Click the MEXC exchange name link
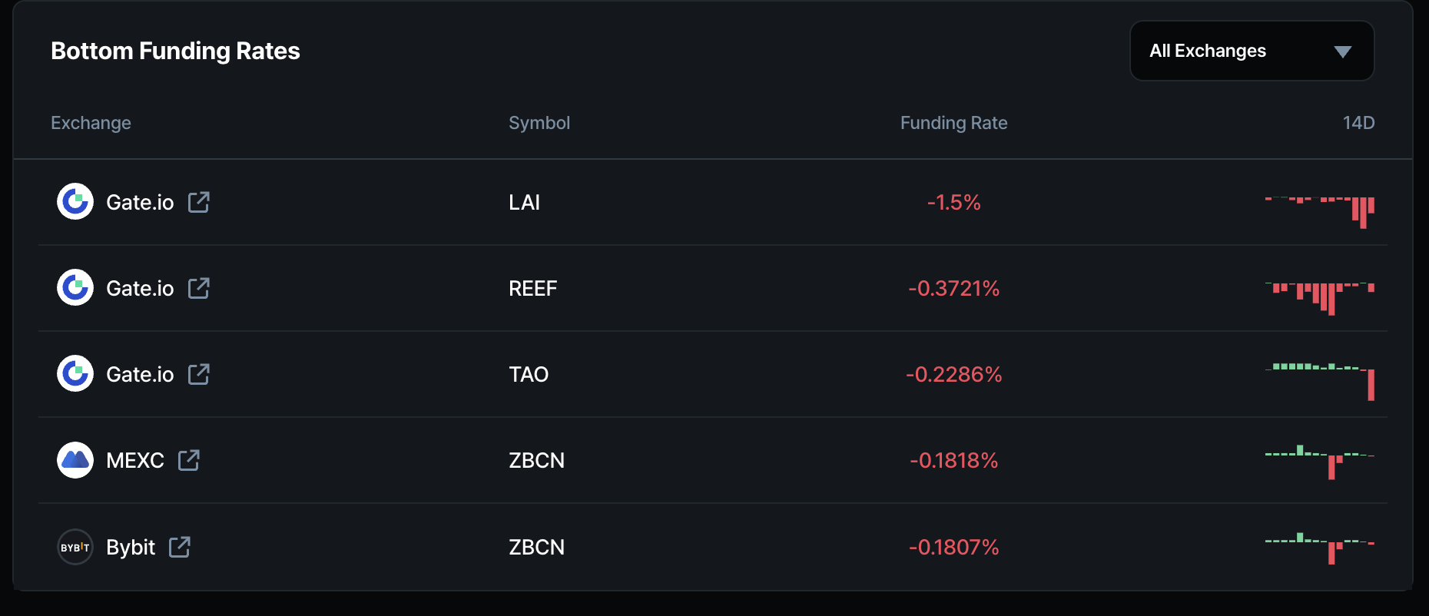The height and width of the screenshot is (616, 1429). pyautogui.click(x=135, y=460)
